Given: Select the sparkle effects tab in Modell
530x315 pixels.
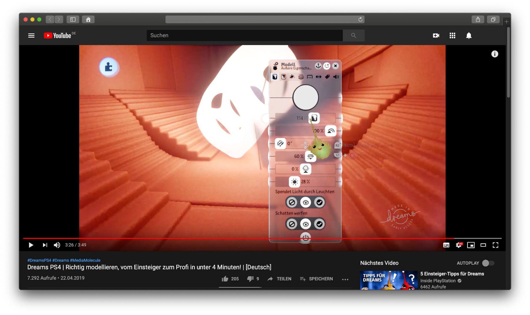Looking at the screenshot, I should pyautogui.click(x=292, y=77).
